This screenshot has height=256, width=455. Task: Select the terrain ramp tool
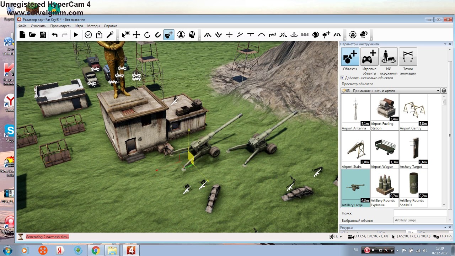[x=240, y=34]
